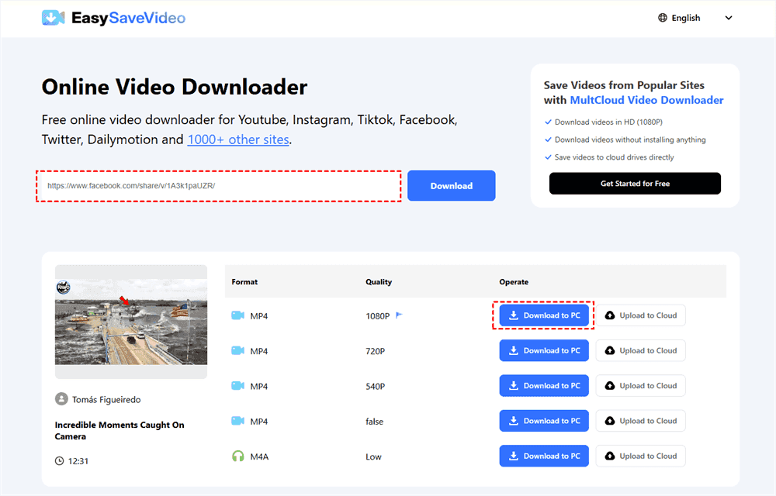Focus the Facebook video URL input field
This screenshot has height=496, width=776.
pos(218,186)
